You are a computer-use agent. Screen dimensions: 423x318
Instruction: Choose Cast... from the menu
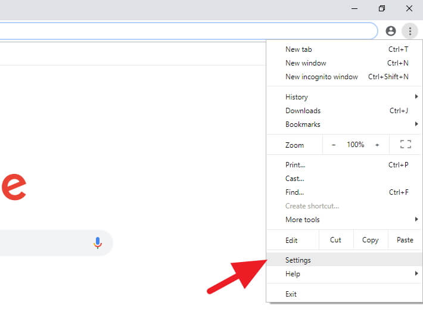[x=344, y=179]
